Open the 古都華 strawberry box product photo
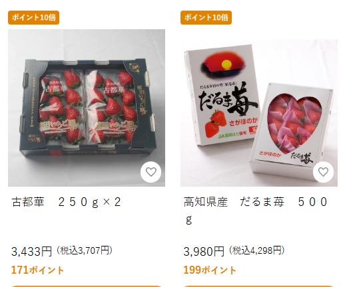The width and height of the screenshot is (347, 287). click(87, 108)
